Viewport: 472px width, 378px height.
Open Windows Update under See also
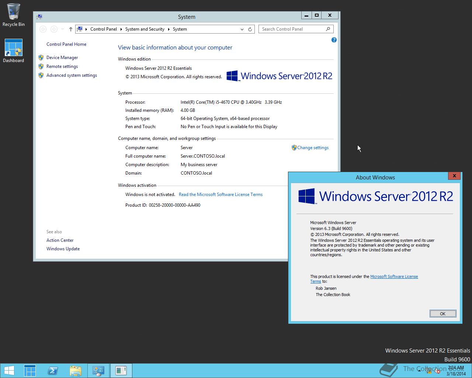(x=63, y=249)
